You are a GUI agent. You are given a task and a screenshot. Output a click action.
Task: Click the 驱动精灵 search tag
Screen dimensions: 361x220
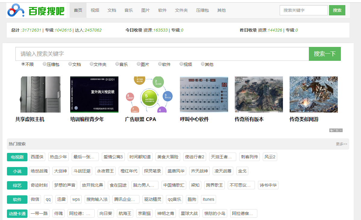coord(153,199)
